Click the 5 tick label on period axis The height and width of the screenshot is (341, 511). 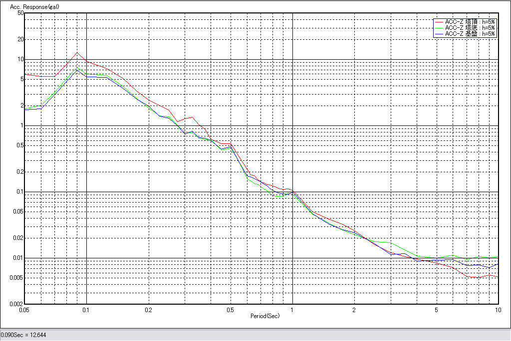pos(436,310)
